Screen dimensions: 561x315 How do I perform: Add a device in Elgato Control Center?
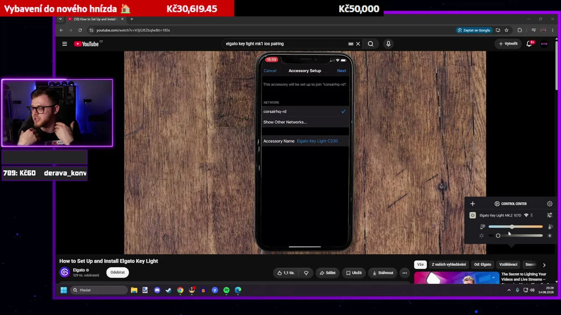[x=472, y=203]
